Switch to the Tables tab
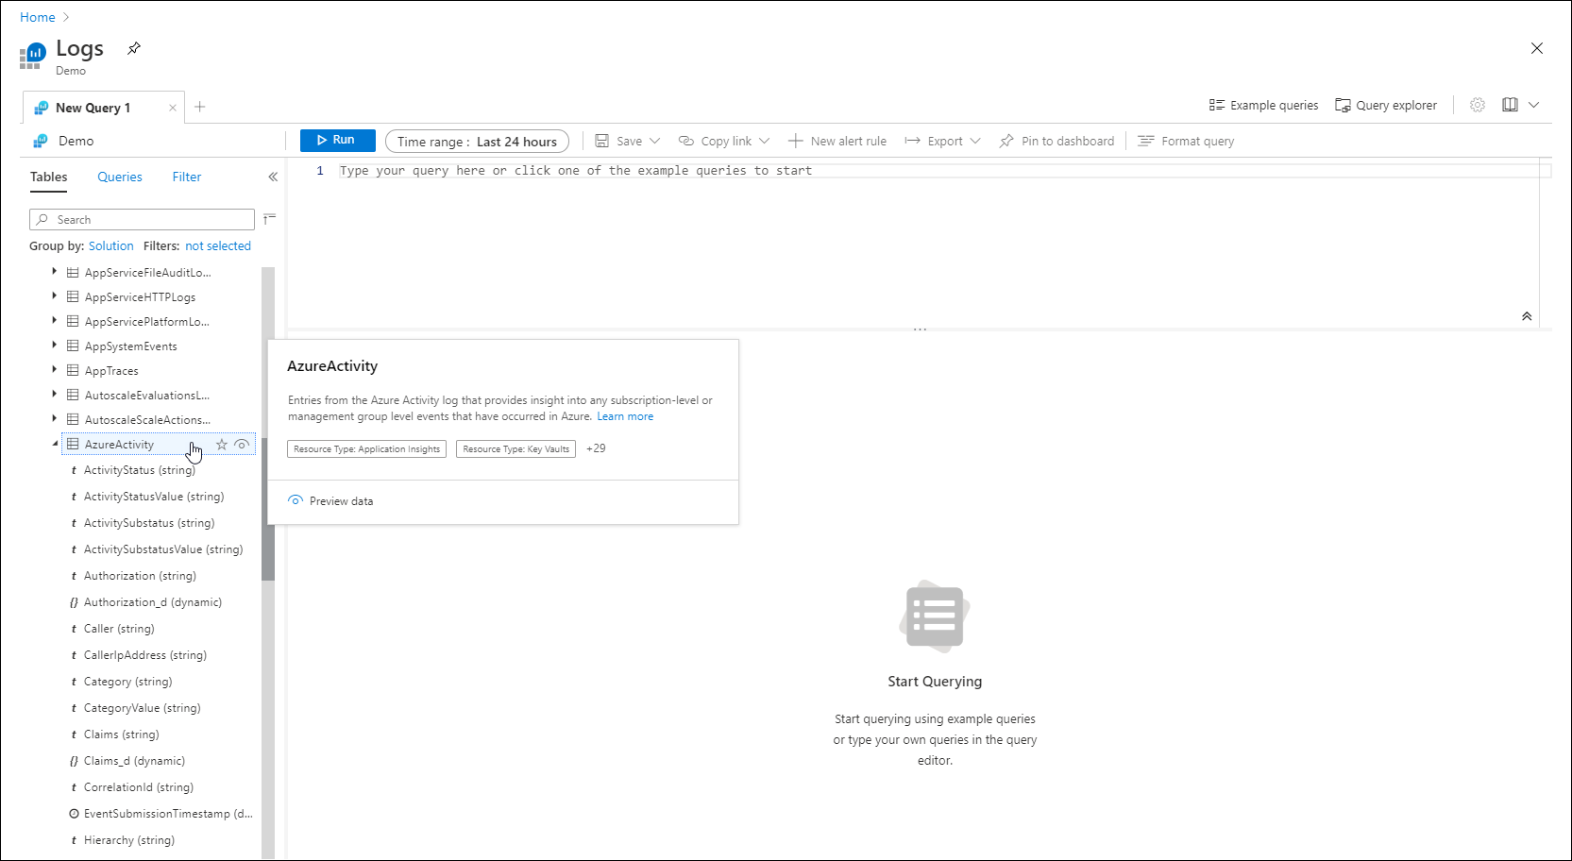 coord(48,177)
